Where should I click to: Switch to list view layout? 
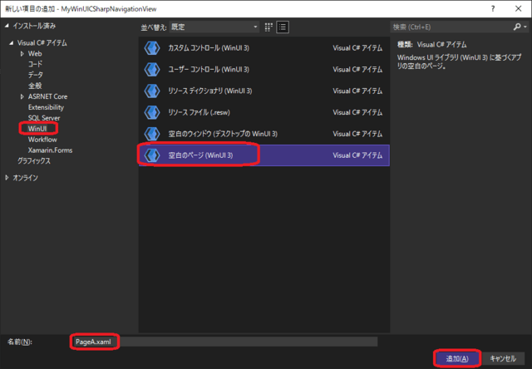[x=283, y=27]
